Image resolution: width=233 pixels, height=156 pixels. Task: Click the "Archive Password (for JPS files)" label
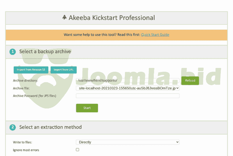pyautogui.click(x=34, y=96)
